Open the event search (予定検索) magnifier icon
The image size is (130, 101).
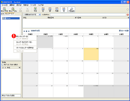tap(71, 10)
